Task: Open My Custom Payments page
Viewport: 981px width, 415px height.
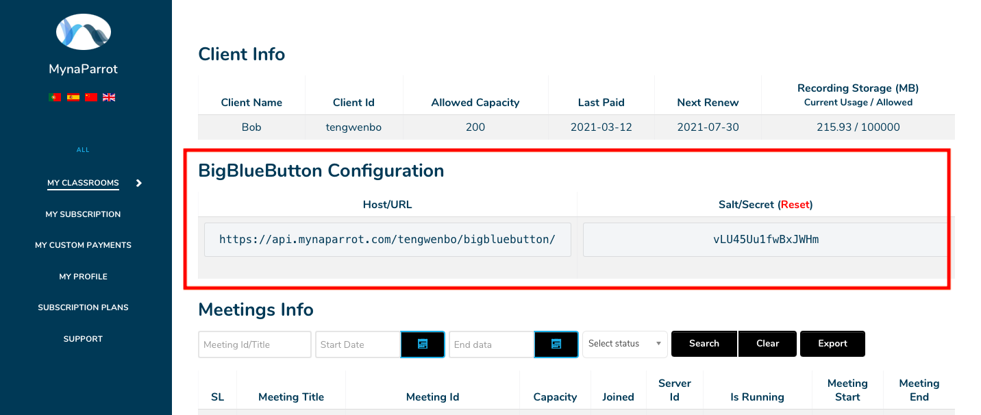Action: click(83, 245)
